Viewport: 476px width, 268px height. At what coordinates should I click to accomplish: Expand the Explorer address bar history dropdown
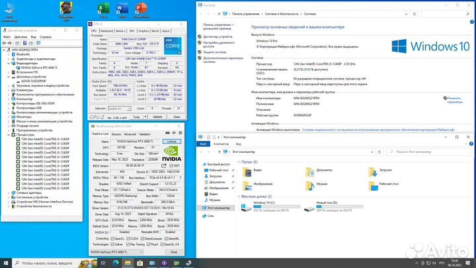372,152
